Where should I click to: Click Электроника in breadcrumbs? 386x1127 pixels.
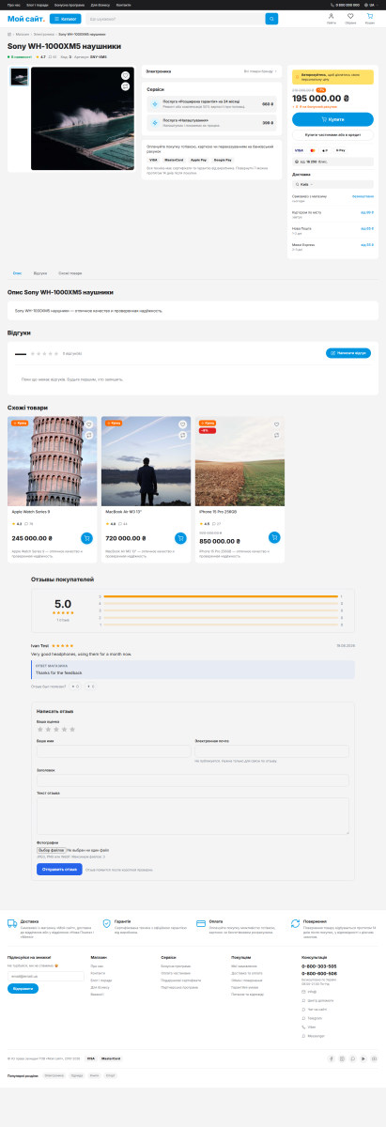click(44, 35)
